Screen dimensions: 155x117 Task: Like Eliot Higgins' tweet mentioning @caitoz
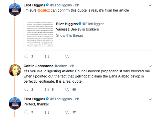point(67,56)
